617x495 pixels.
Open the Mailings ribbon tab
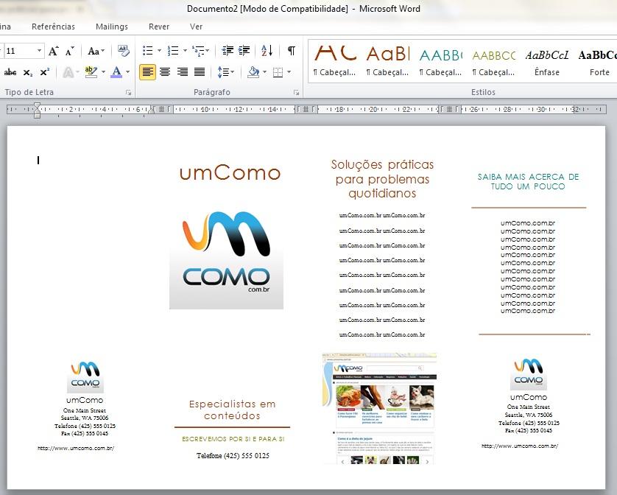(x=111, y=27)
